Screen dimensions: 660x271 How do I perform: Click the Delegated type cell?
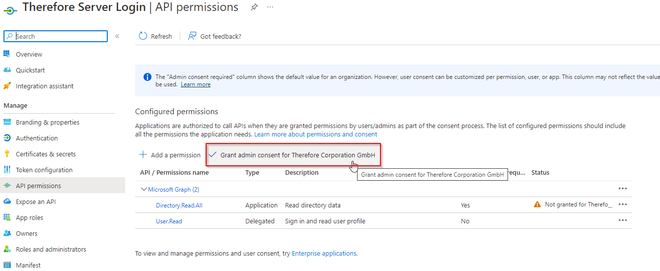tap(260, 221)
